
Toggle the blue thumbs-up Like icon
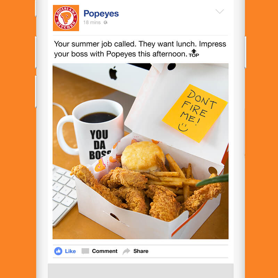[58, 251]
